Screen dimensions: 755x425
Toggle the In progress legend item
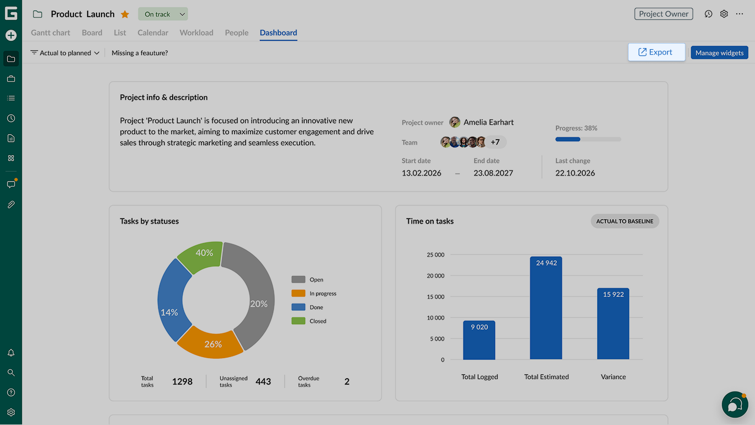314,294
